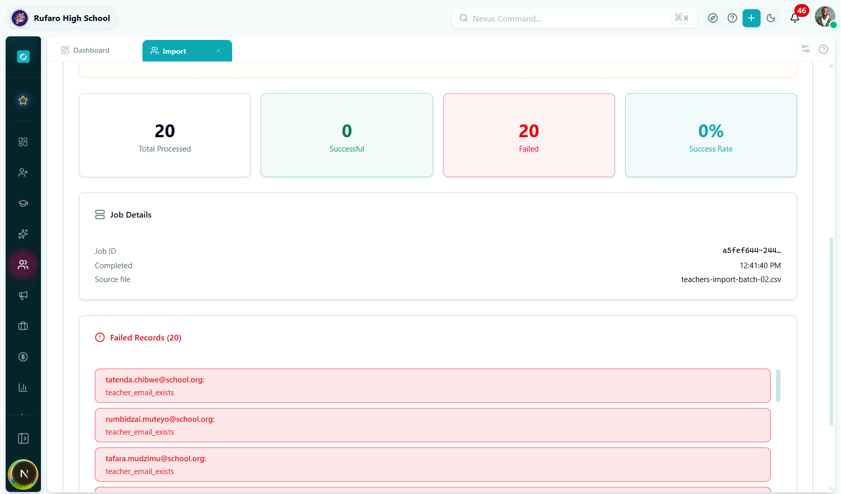Viewport: 841px width, 494px height.
Task: Open favorites star in sidebar
Action: 23,100
